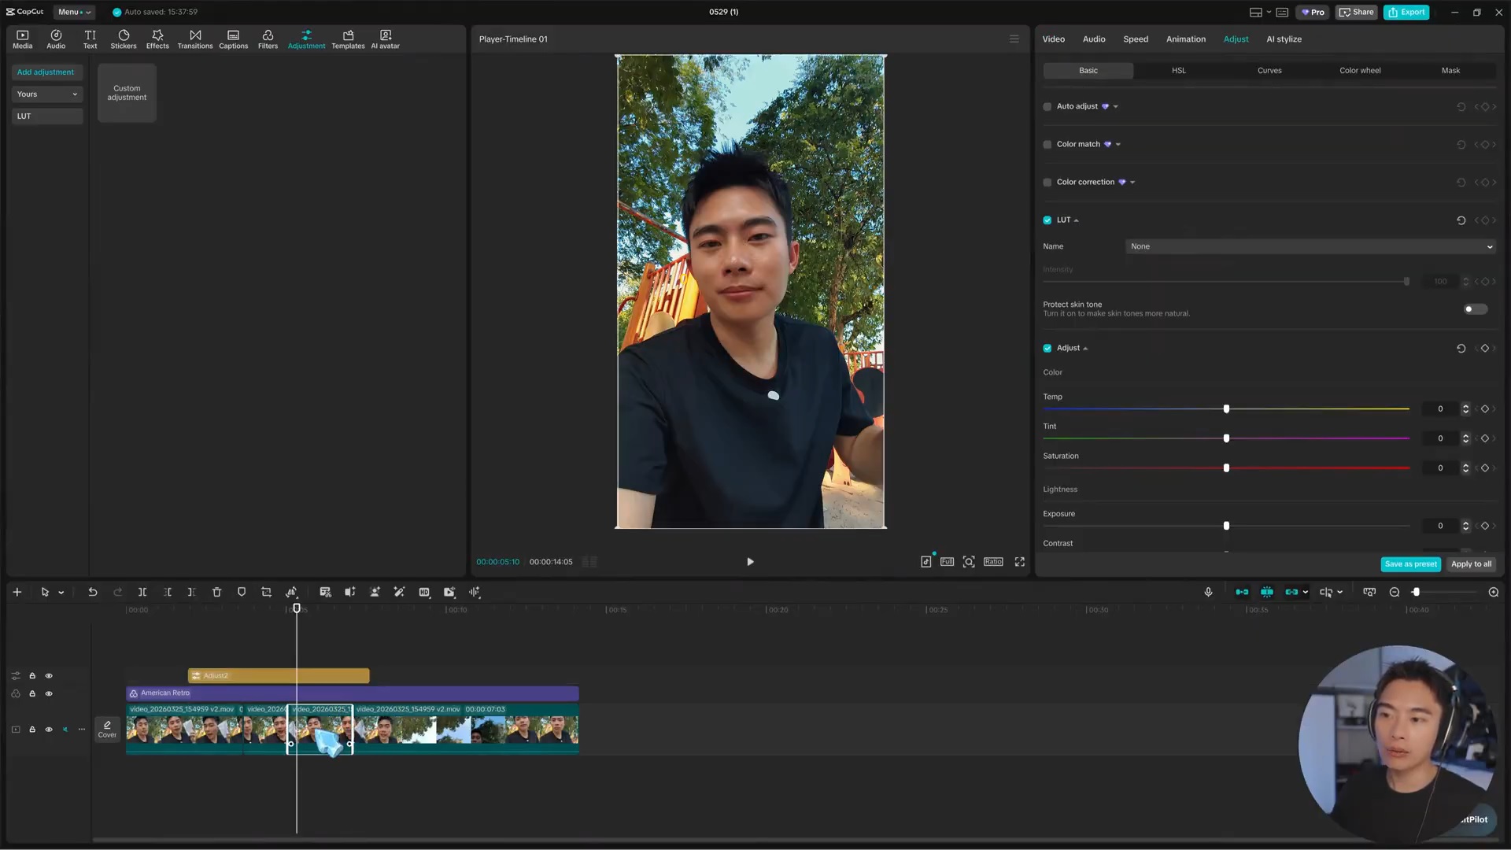Click the Share button

click(x=1356, y=12)
